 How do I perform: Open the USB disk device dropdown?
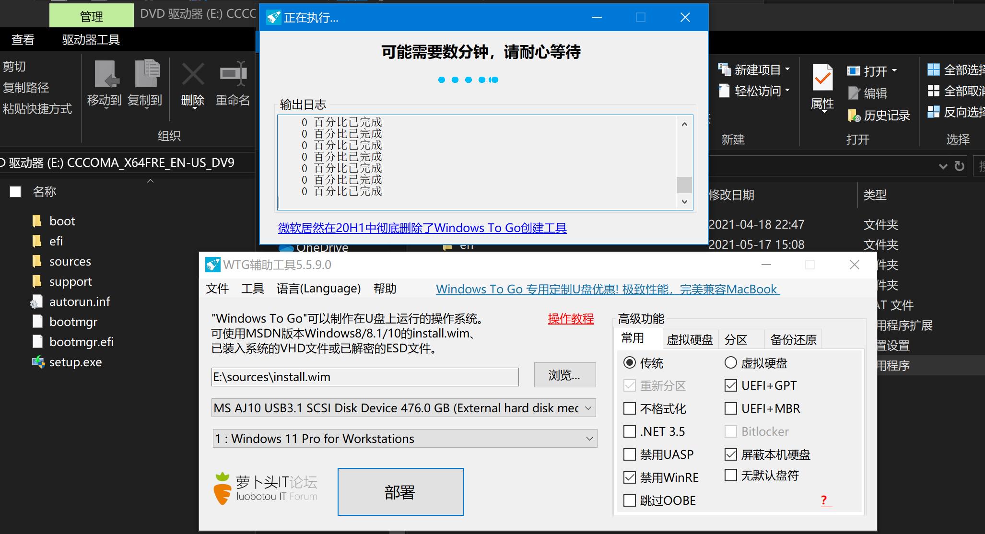pyautogui.click(x=587, y=408)
